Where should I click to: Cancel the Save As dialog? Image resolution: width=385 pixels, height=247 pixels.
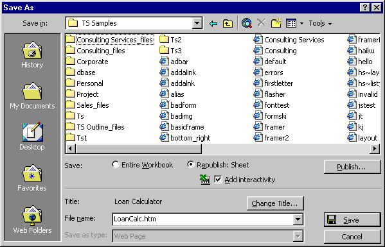click(x=352, y=237)
